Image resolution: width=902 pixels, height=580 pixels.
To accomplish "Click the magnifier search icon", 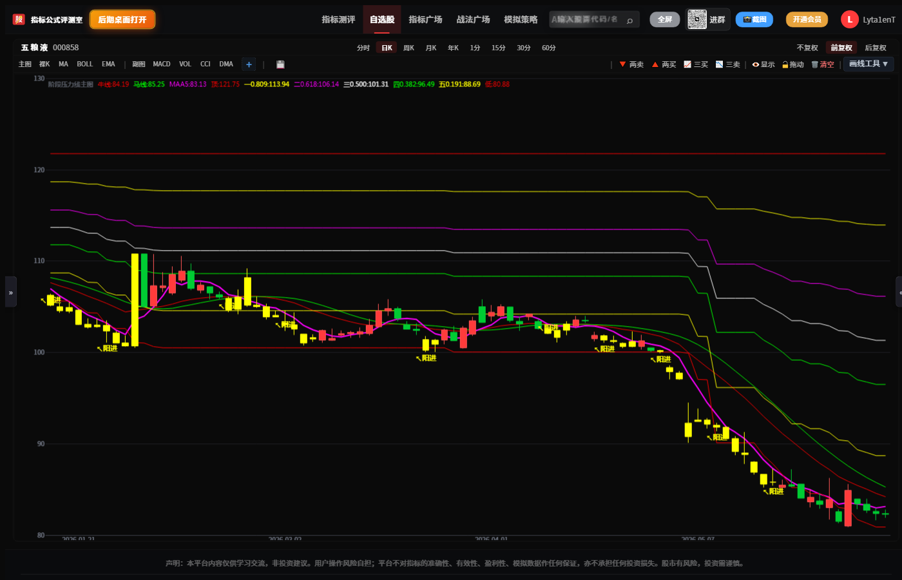I will (x=629, y=20).
